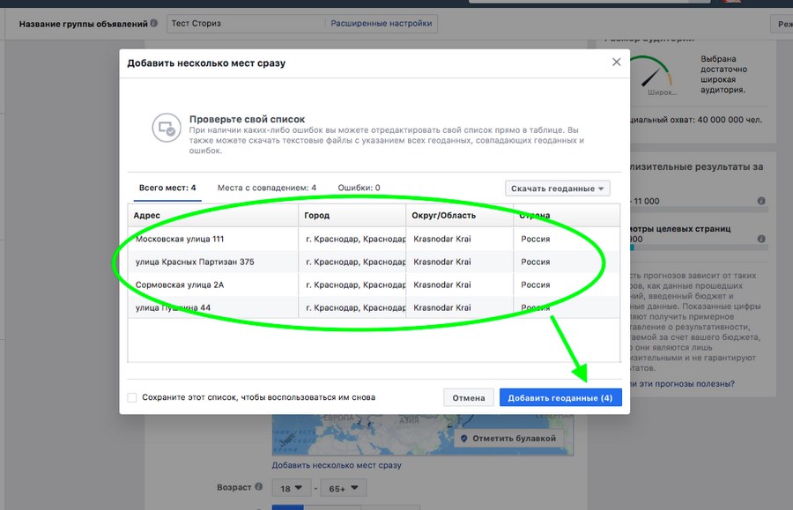Click Россия in Московская улица 111 row
793x510 pixels.
tap(535, 239)
